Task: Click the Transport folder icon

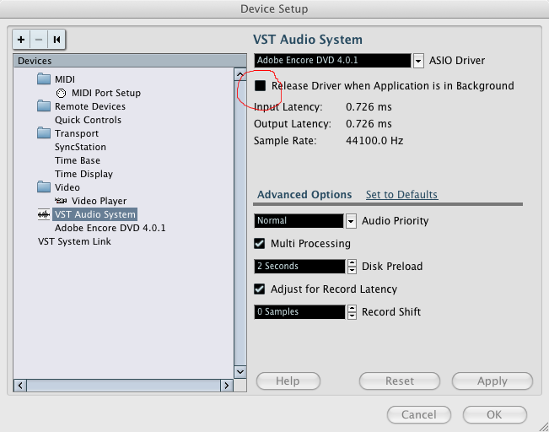Action: point(44,133)
